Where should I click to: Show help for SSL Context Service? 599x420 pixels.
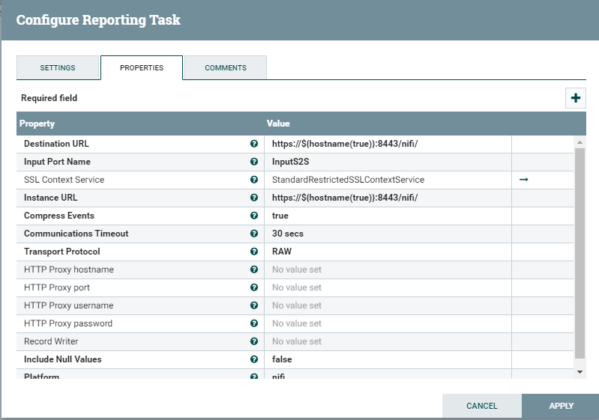tap(254, 179)
